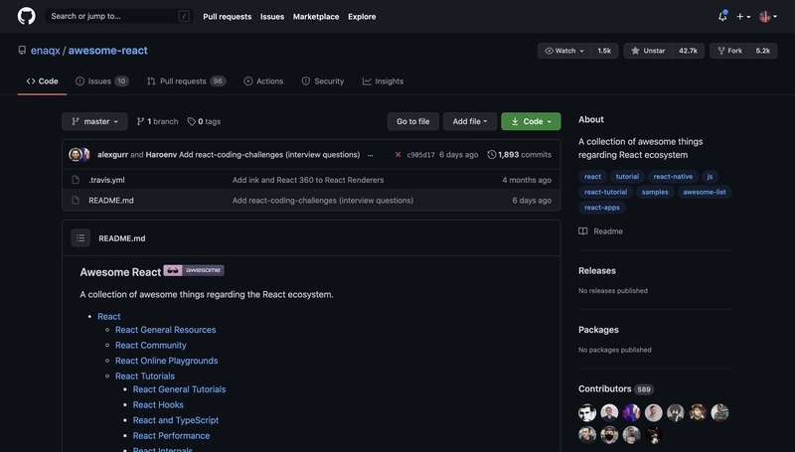Open the Pull requests repository tab

pos(186,81)
